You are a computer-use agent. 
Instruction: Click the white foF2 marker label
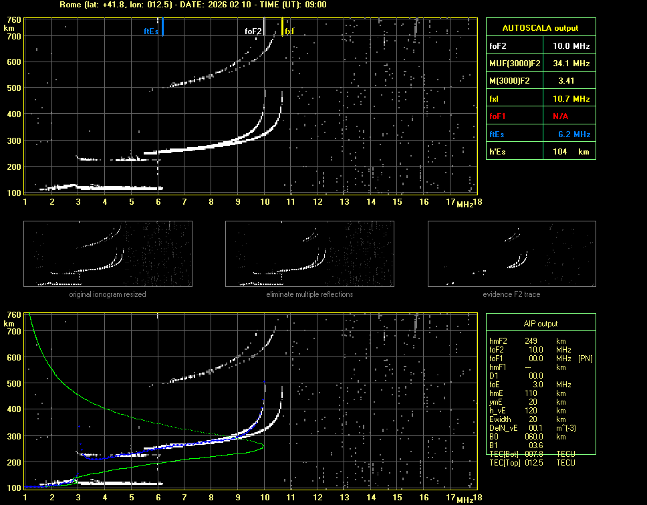pos(253,31)
